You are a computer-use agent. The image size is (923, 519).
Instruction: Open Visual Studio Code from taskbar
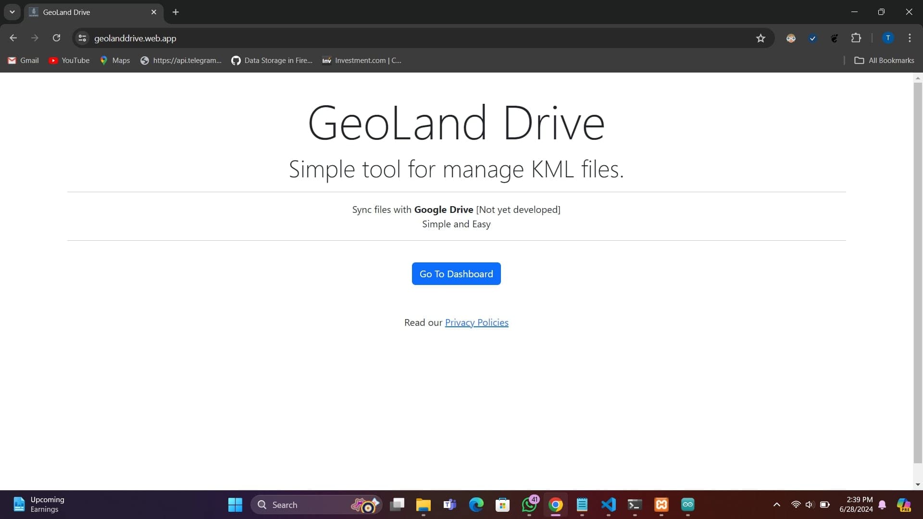click(608, 505)
